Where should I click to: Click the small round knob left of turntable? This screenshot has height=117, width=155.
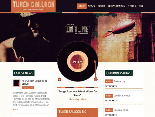coord(59,79)
